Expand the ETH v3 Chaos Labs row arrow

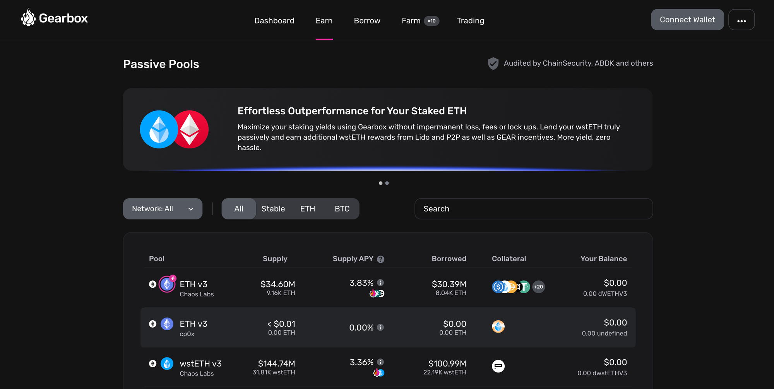tap(152, 284)
